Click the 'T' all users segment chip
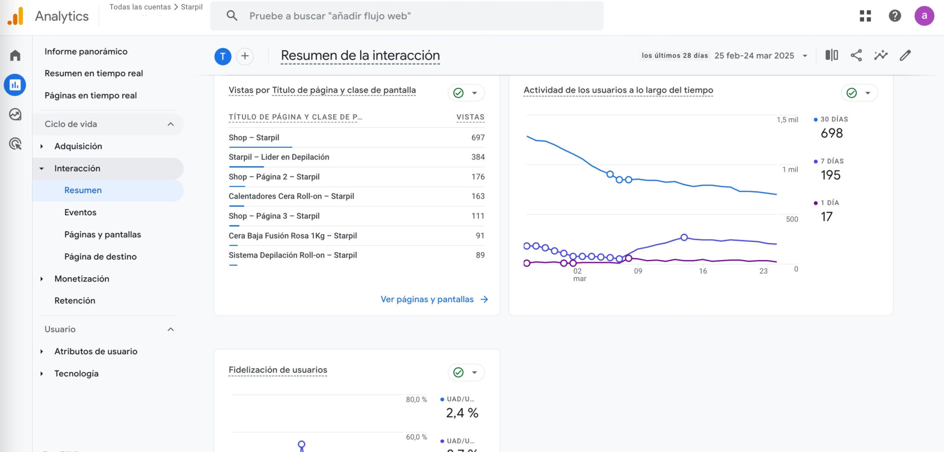This screenshot has width=944, height=452. tap(223, 56)
